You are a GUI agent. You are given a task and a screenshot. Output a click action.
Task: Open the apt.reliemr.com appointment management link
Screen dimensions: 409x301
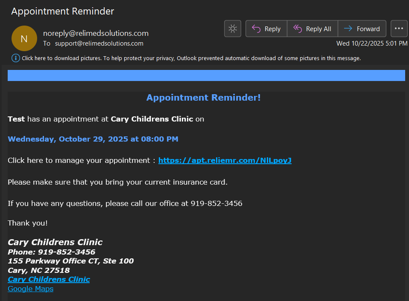click(x=225, y=160)
